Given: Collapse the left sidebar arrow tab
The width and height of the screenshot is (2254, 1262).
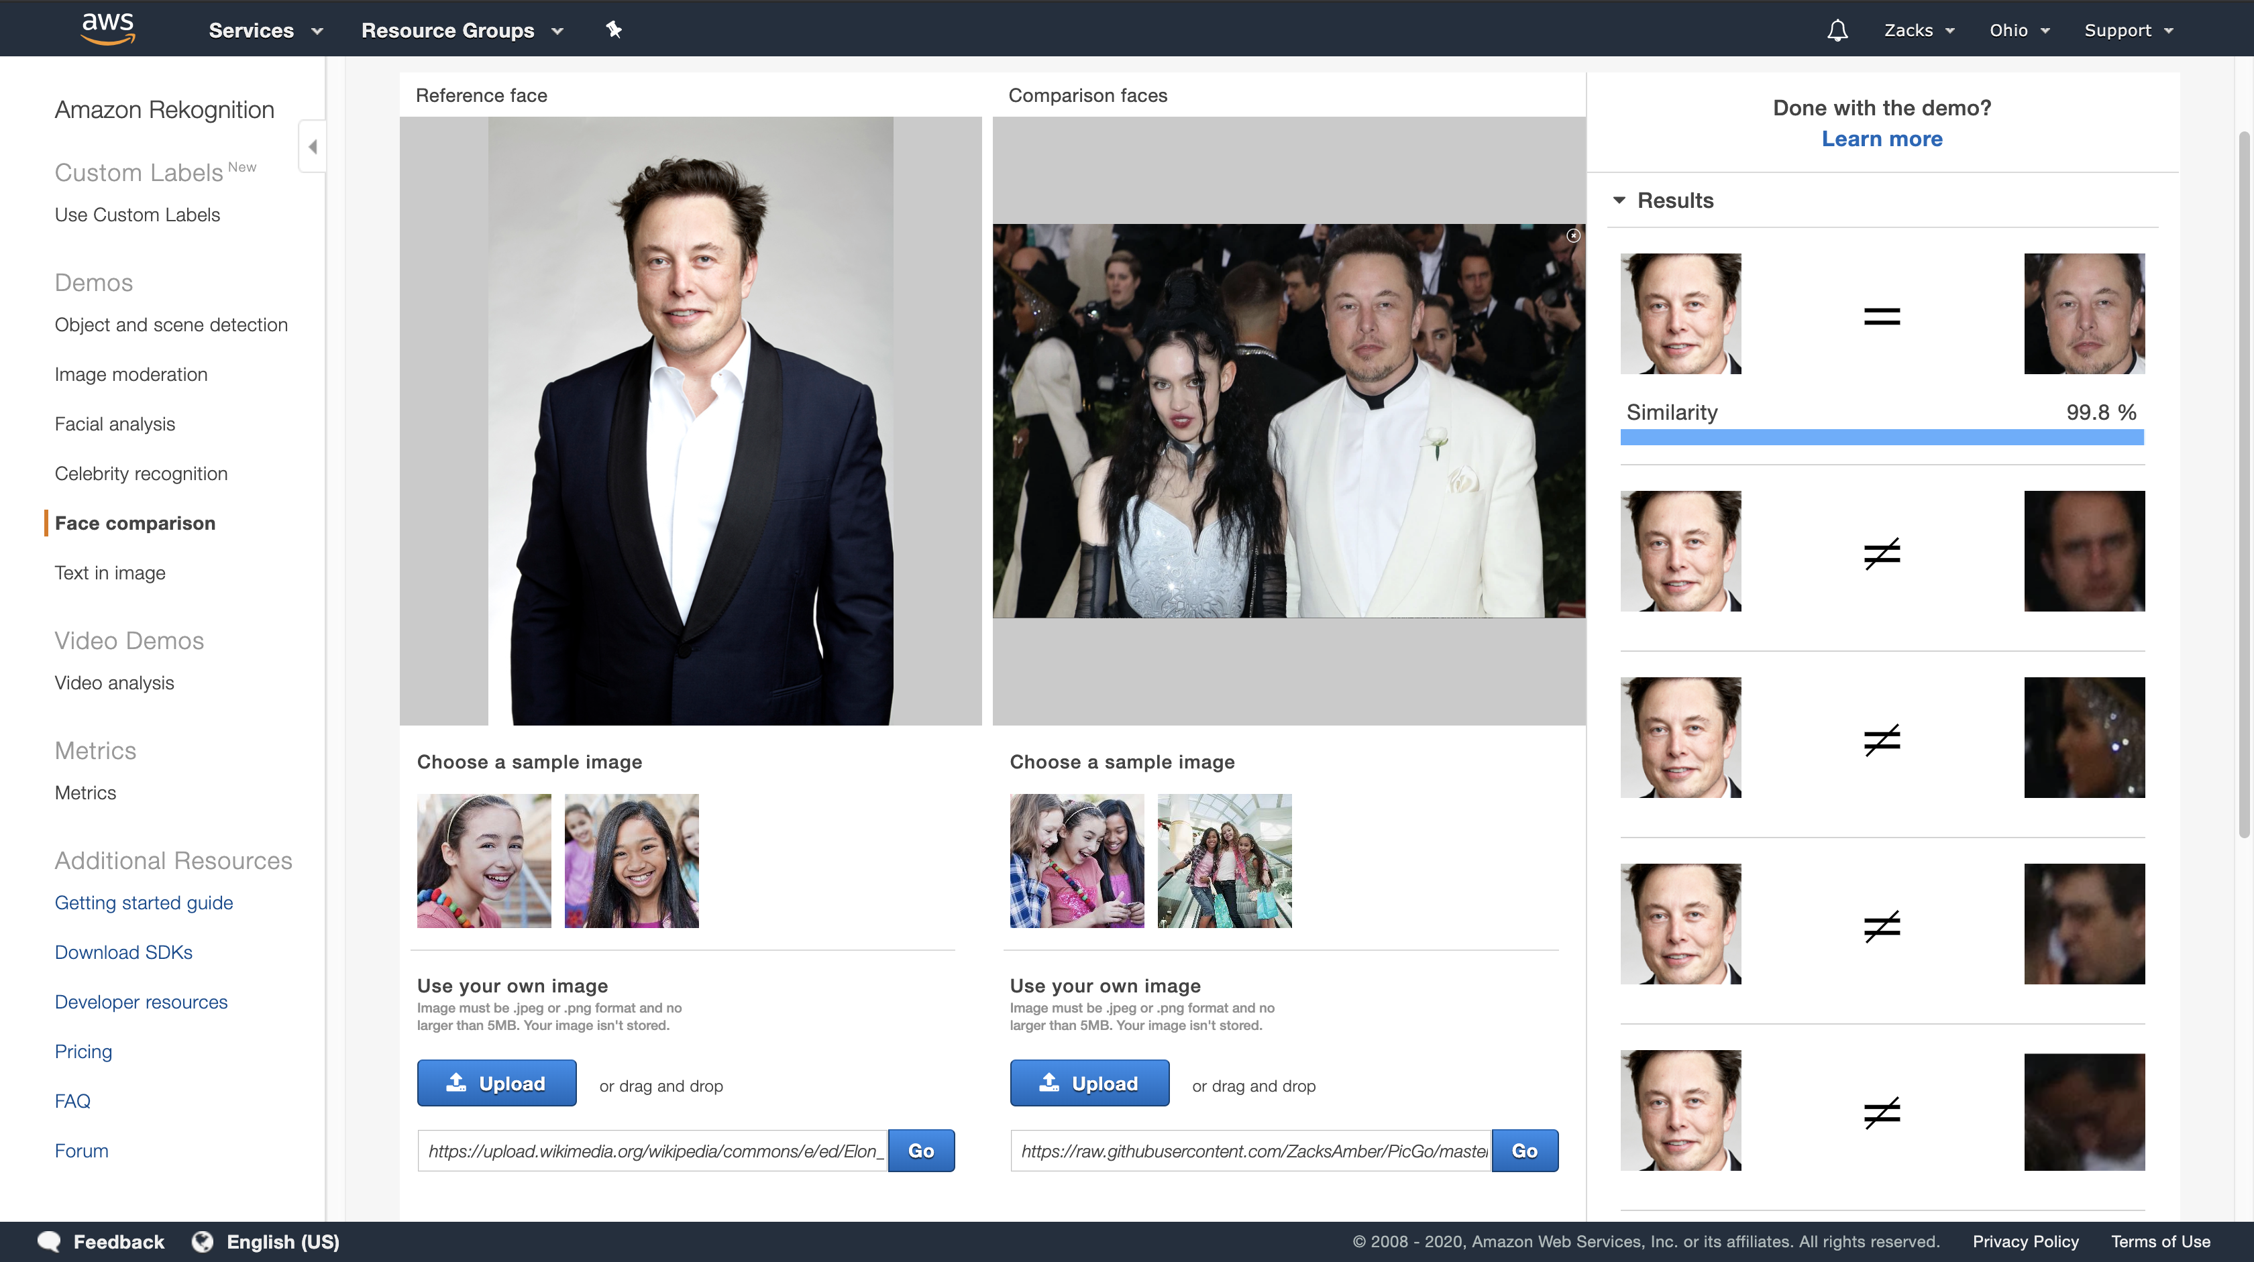Looking at the screenshot, I should 313,146.
